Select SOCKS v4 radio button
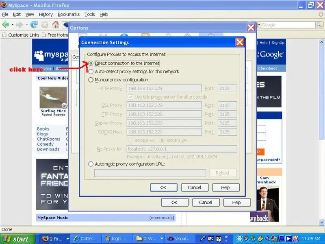 [x=130, y=140]
